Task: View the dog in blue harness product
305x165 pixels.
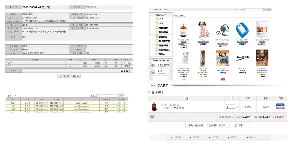Action: (184, 58)
